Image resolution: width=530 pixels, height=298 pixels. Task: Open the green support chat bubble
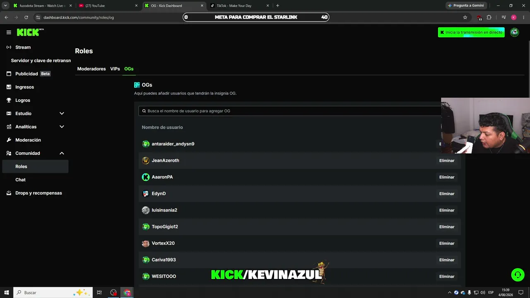[x=518, y=275]
